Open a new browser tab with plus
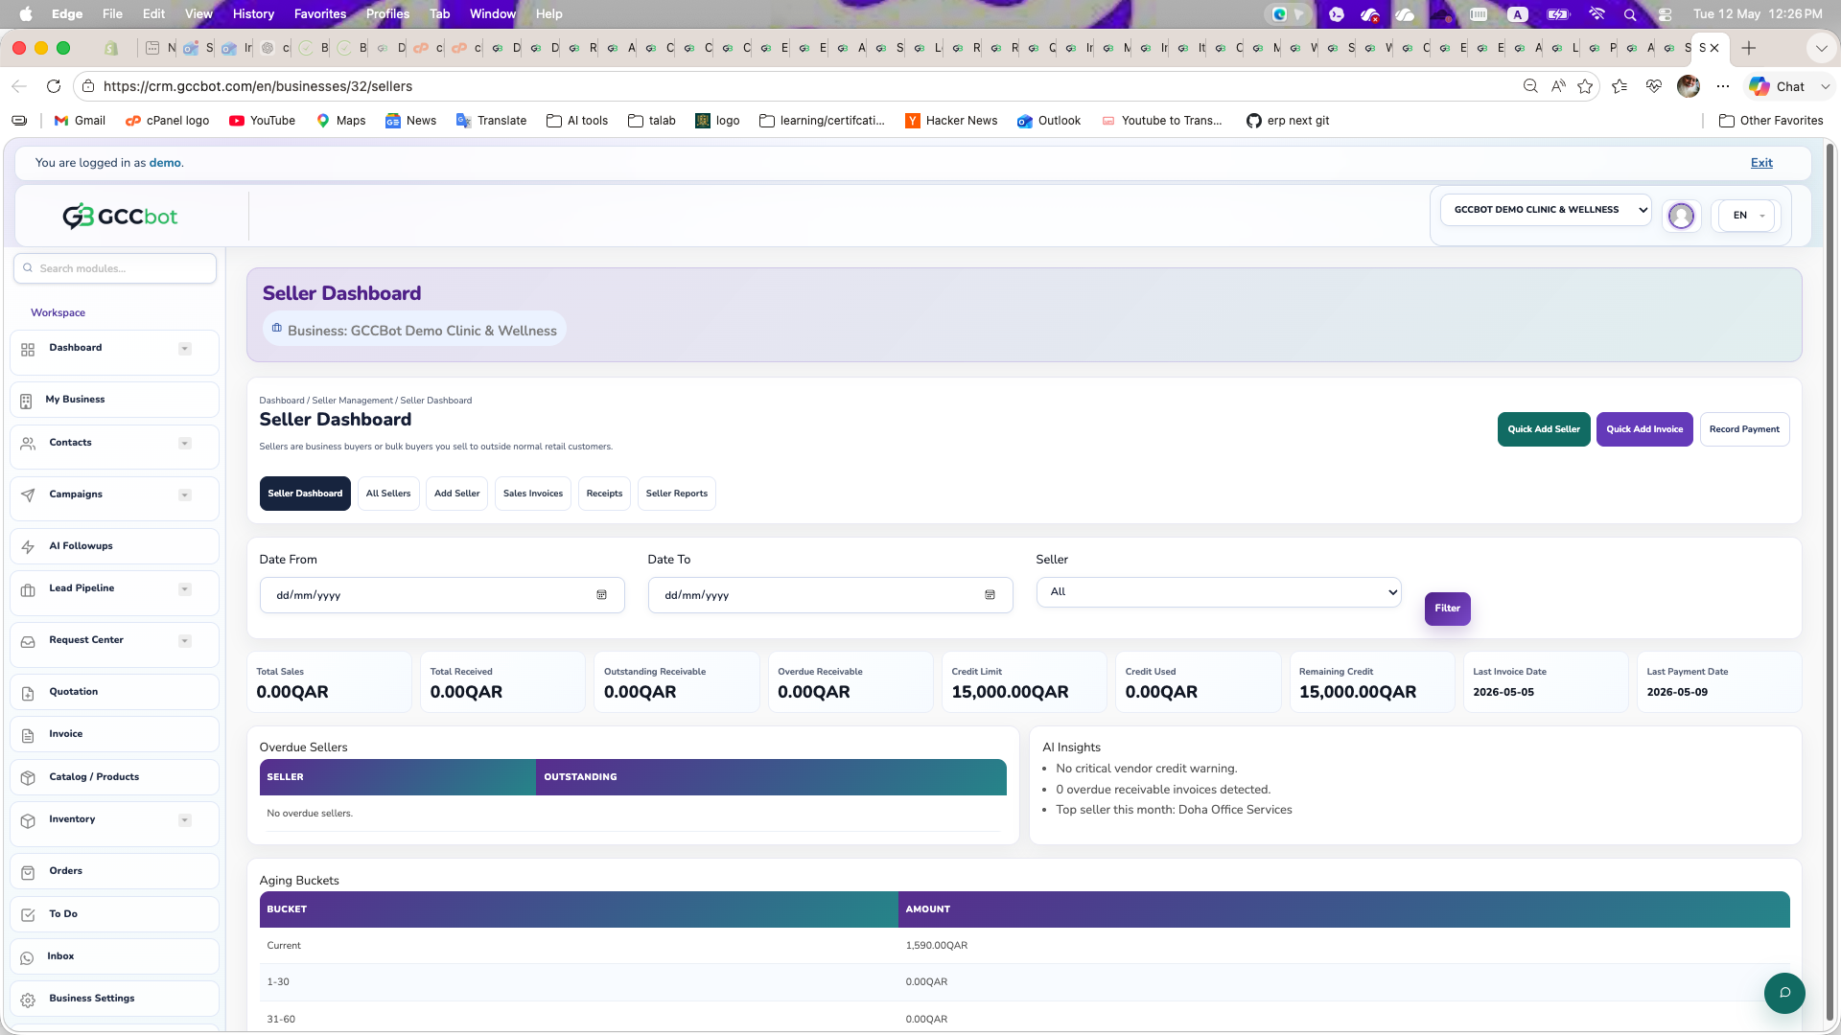Screen dimensions: 1841x1035 click(1749, 48)
